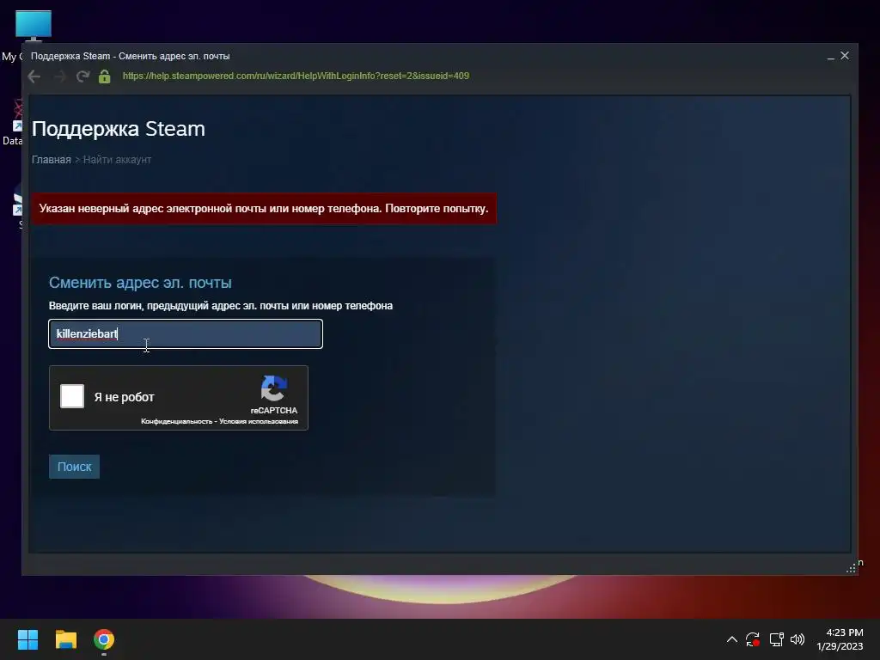The height and width of the screenshot is (660, 880).
Task: Click the "Найти аккаунт" breadcrumb text
Action: point(117,160)
